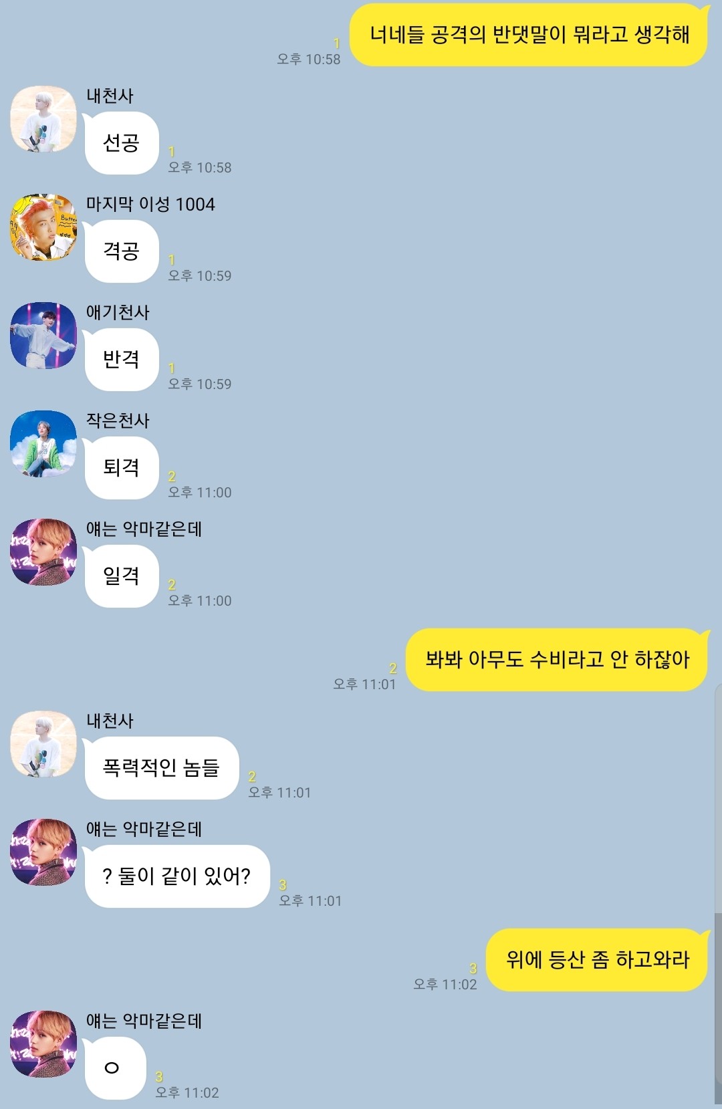This screenshot has height=1109, width=722.
Task: Tap the '선공' message bubble
Action: point(121,143)
